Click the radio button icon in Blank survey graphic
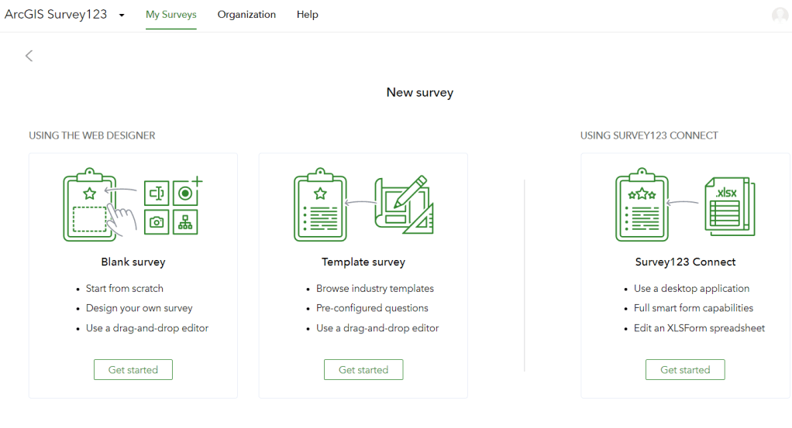 [186, 193]
